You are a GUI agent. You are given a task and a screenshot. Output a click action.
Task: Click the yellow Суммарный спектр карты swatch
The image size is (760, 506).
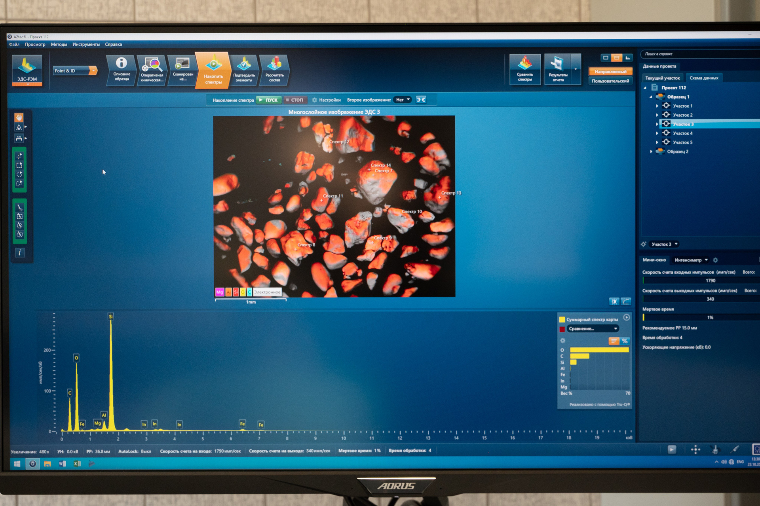(x=562, y=319)
